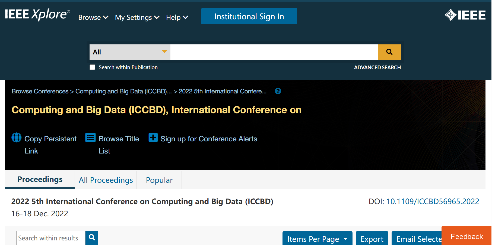
Task: Click the conference title heading
Action: click(157, 110)
